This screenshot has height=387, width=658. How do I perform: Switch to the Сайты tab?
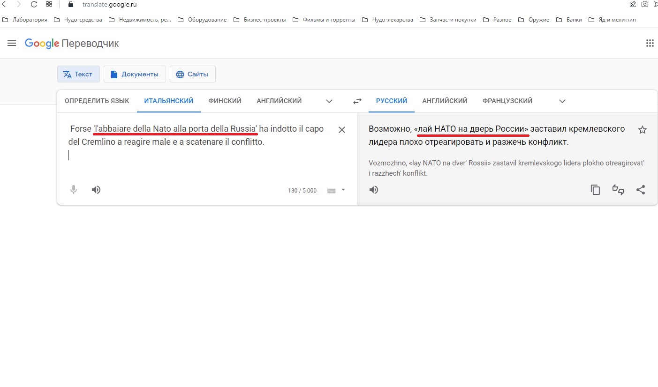(192, 74)
